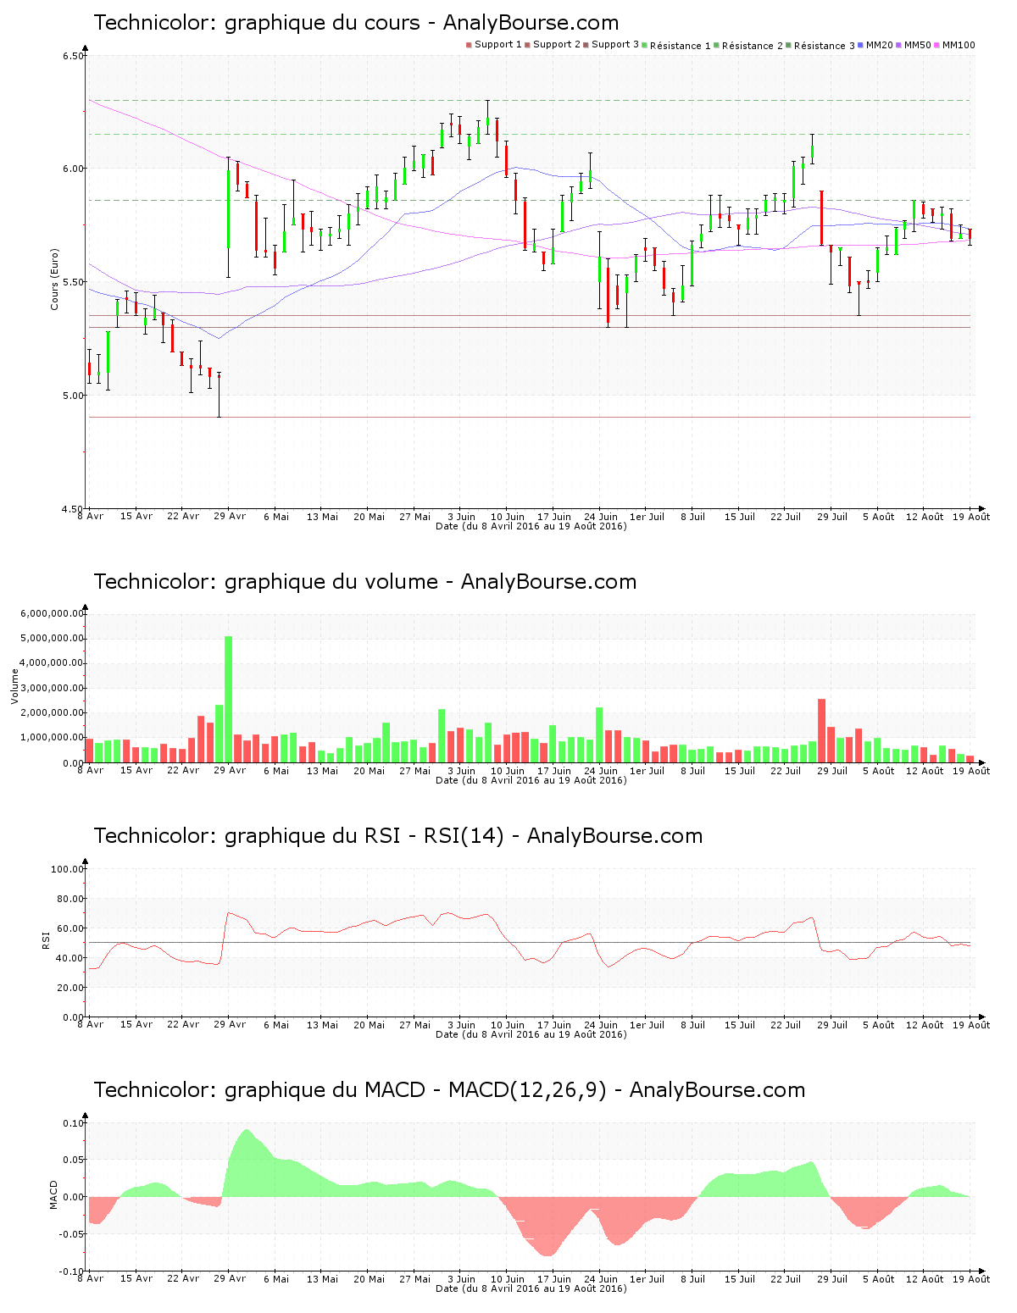Screen dimensions: 1017x1313
Task: Click the 5.50 value on price axis
Action: click(73, 282)
